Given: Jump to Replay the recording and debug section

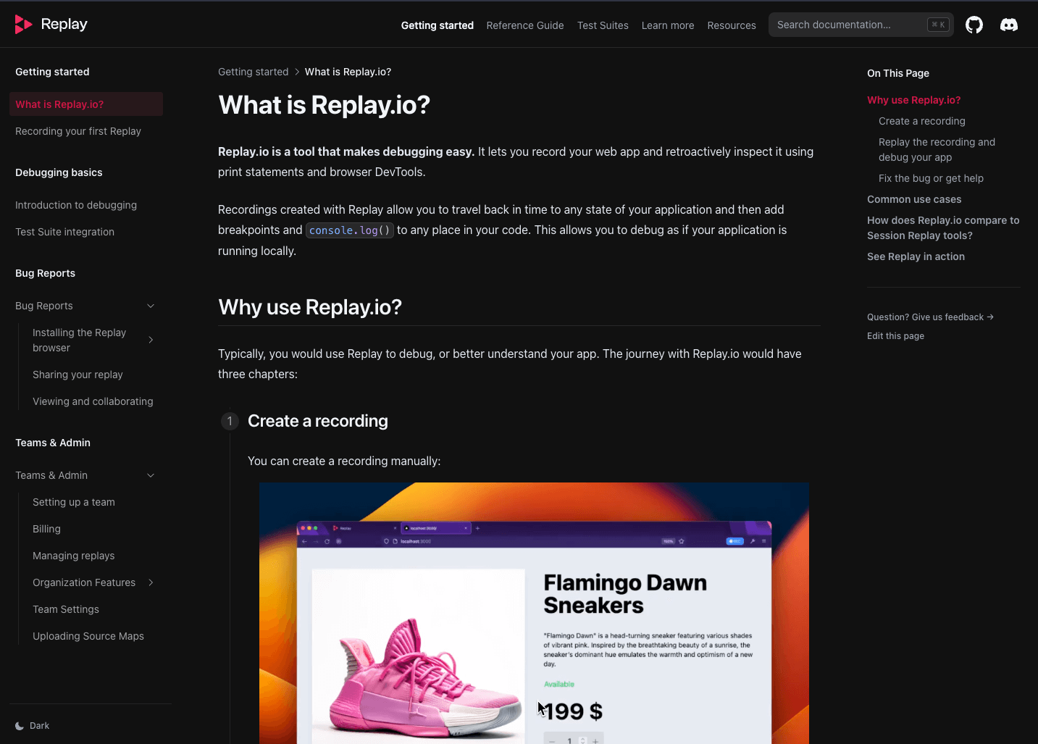Looking at the screenshot, I should click(937, 149).
